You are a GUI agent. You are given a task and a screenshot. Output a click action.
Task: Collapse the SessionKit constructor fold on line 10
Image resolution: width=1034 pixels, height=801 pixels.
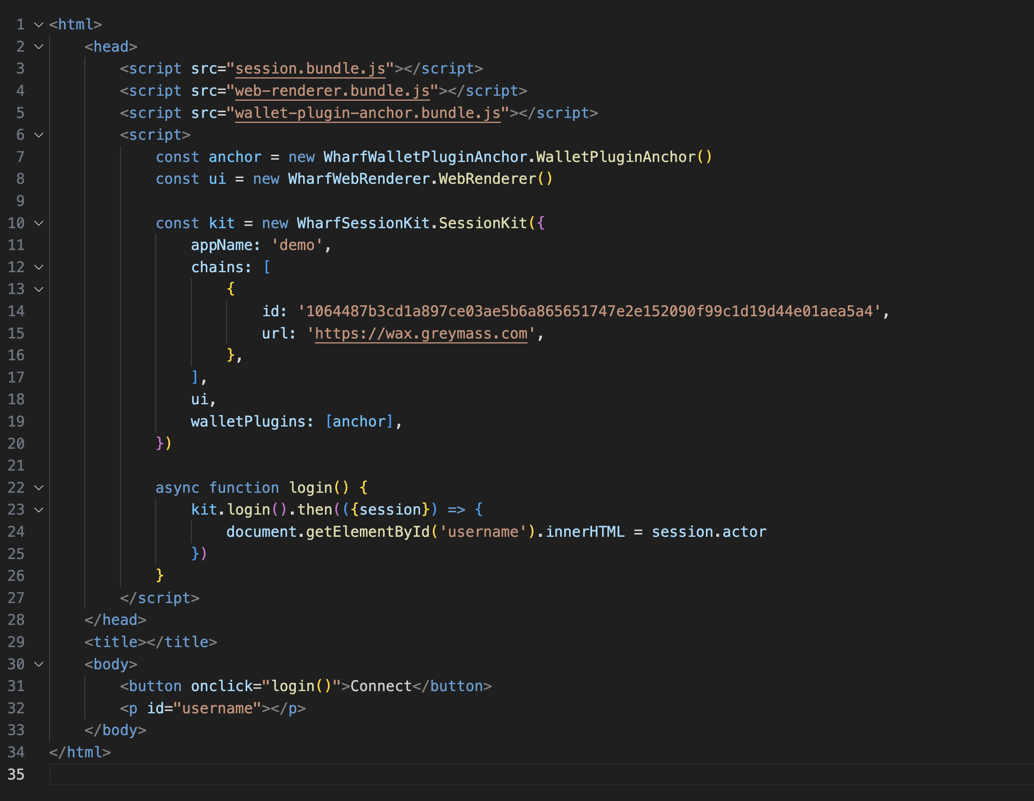pyautogui.click(x=39, y=223)
